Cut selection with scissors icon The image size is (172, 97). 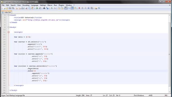26,8
